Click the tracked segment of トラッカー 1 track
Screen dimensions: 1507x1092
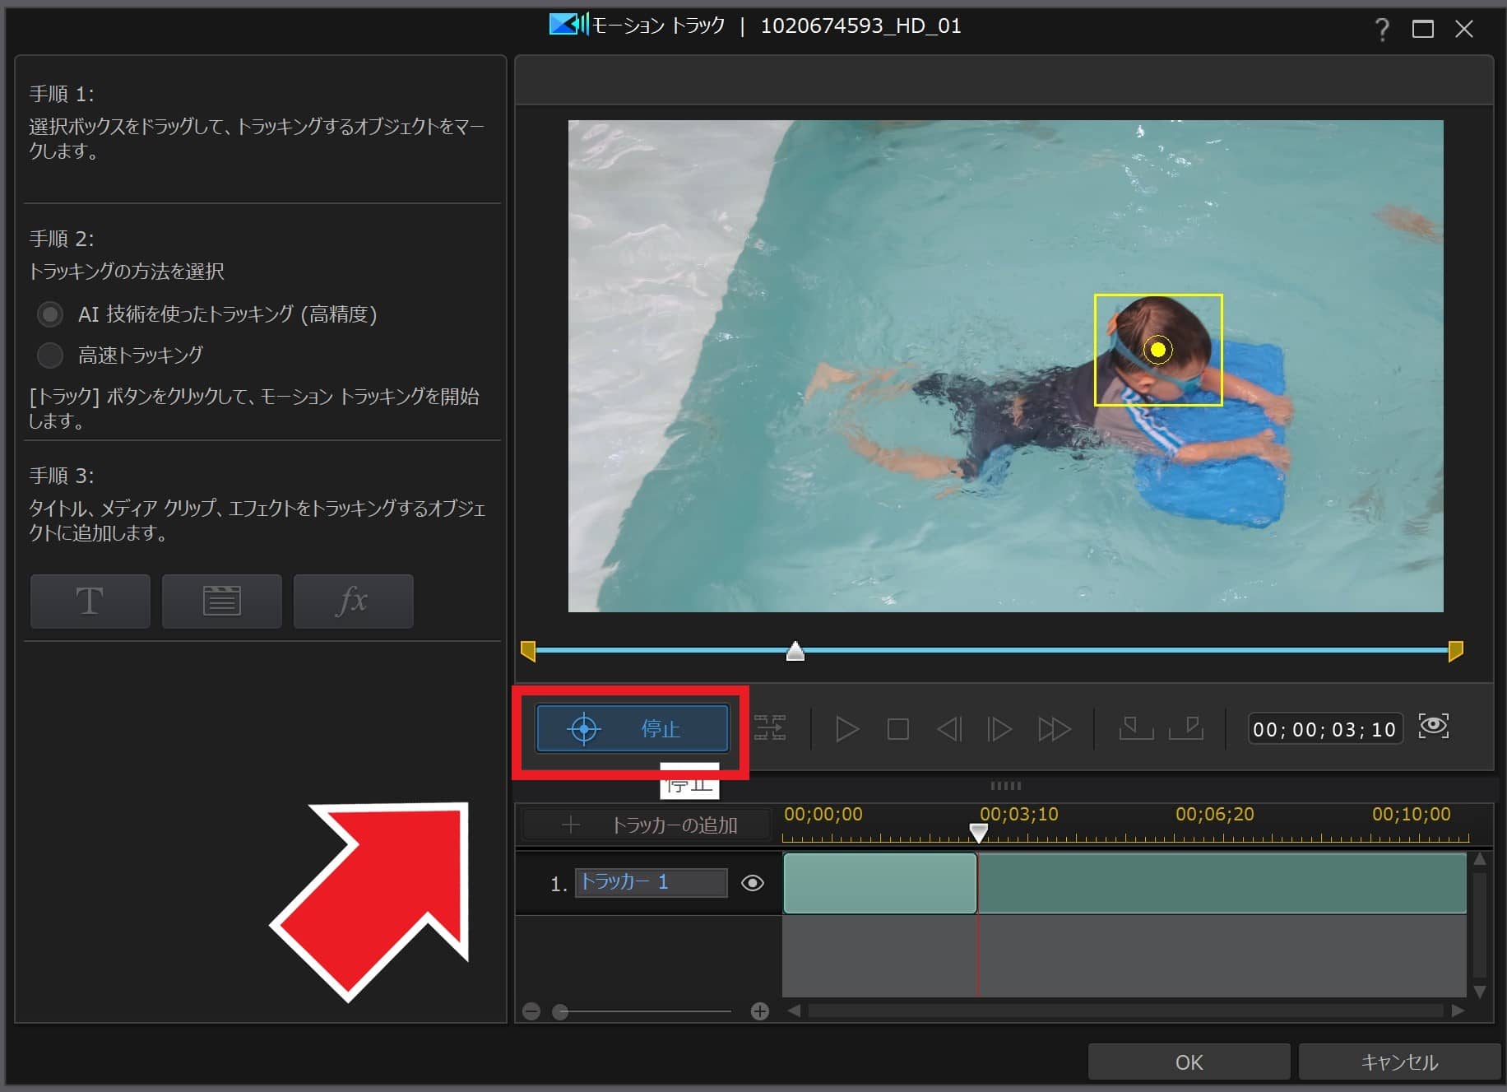pos(879,883)
